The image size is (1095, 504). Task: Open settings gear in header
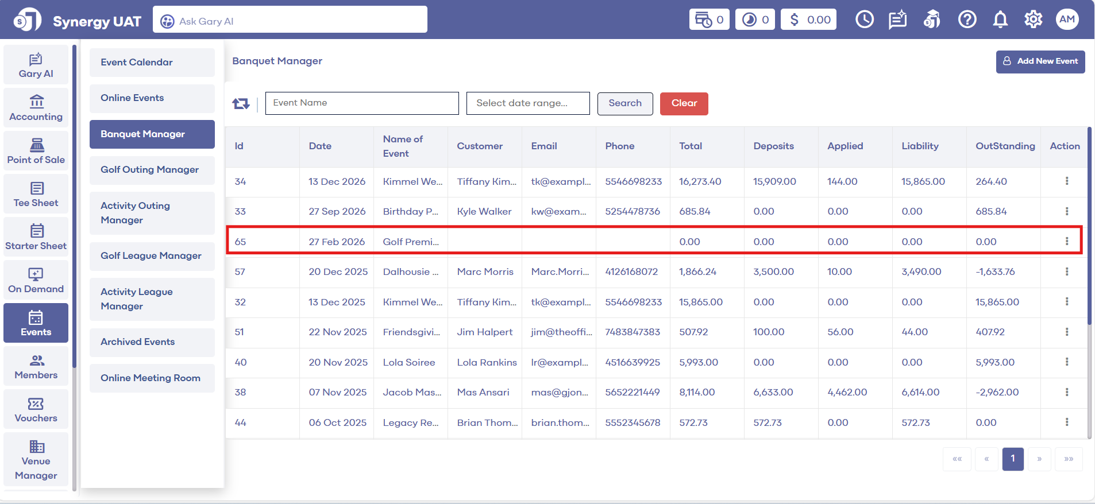pos(1033,20)
